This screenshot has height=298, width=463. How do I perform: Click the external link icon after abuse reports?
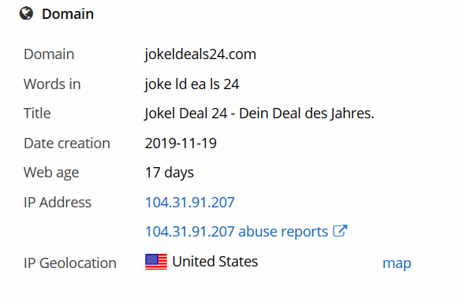coord(340,231)
